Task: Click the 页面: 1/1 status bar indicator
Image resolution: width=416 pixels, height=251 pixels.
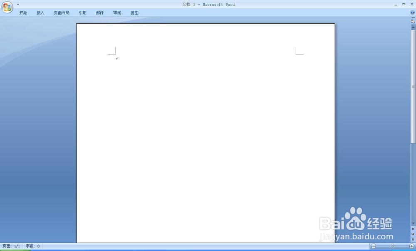Action: click(x=11, y=246)
